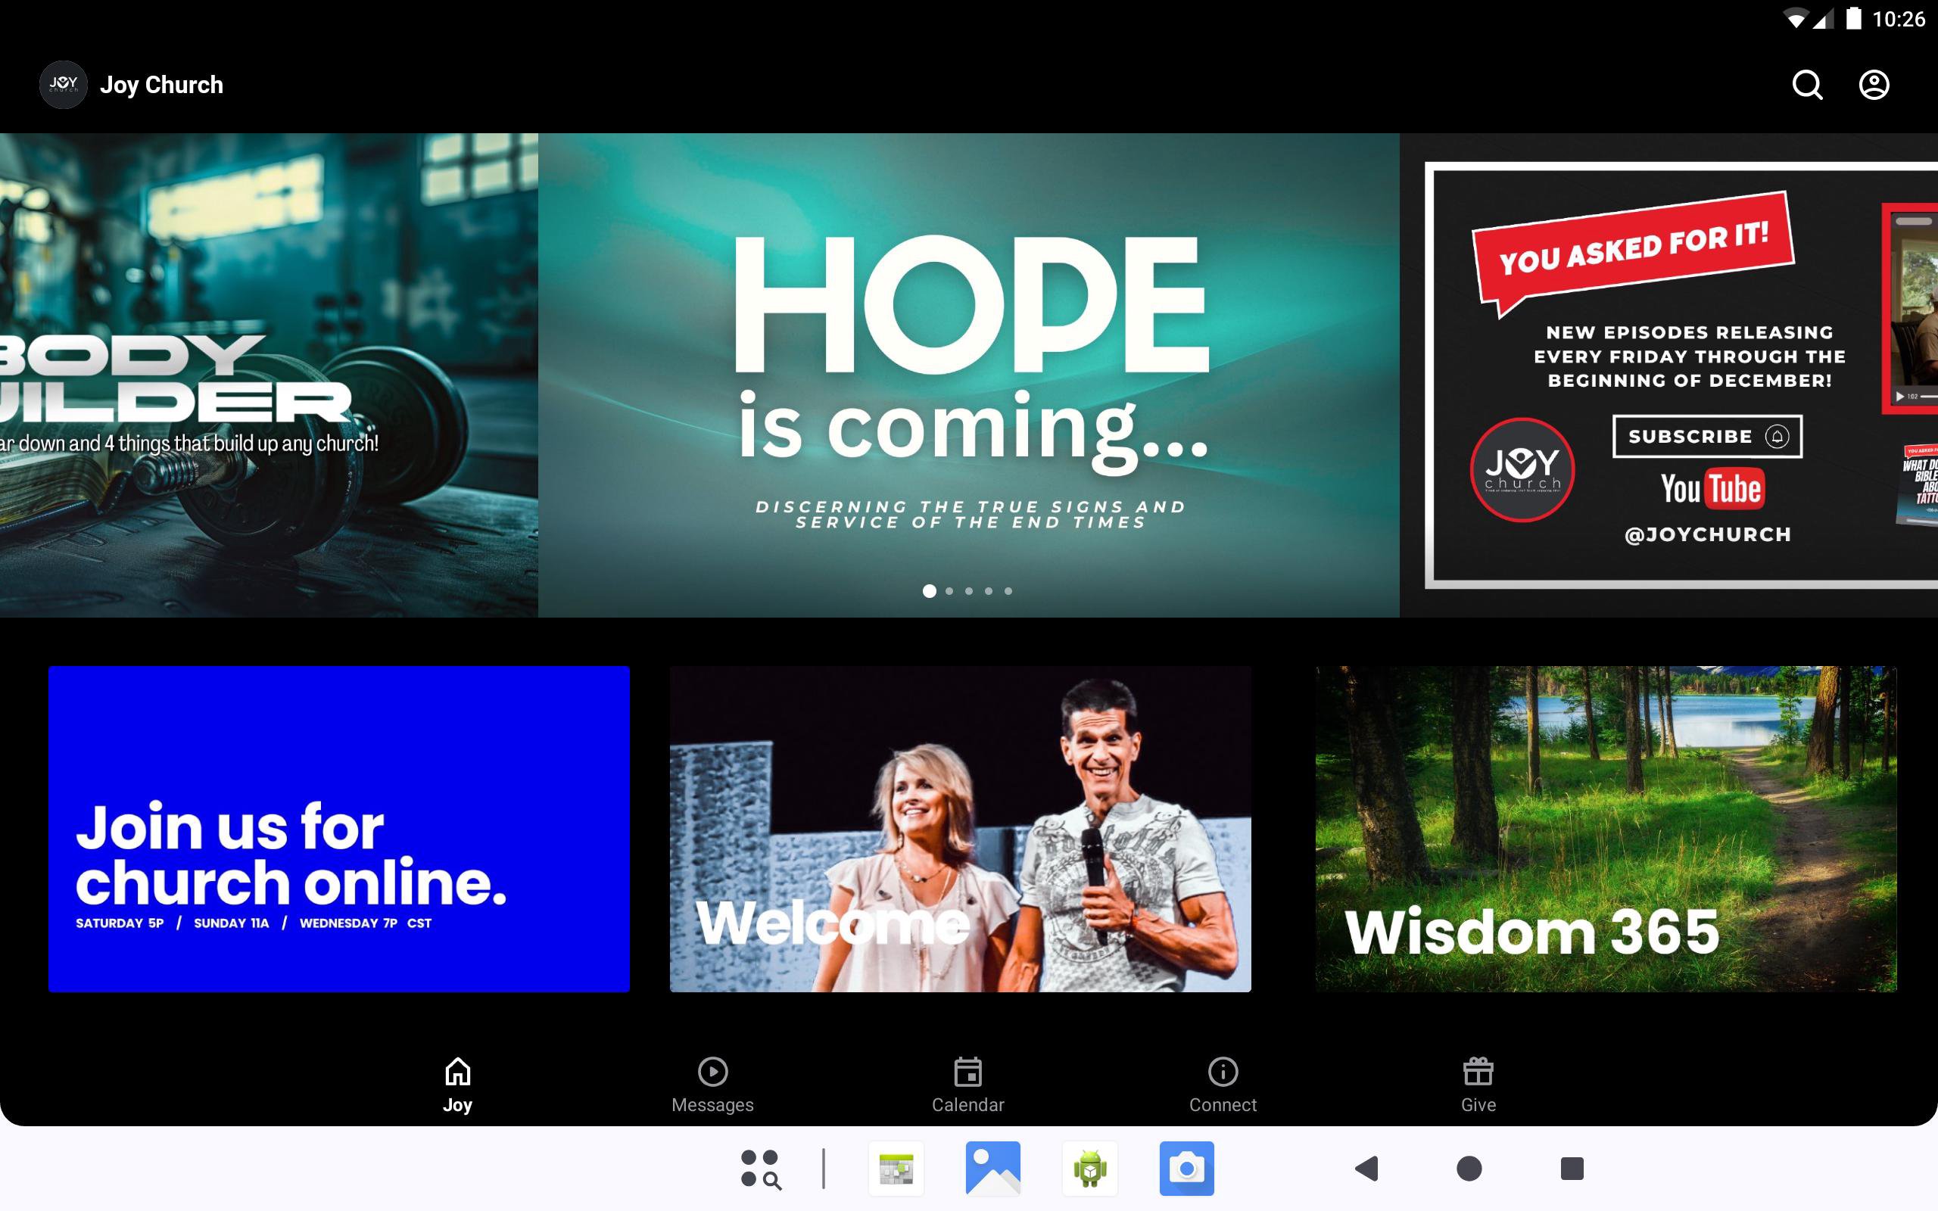
Task: Launch the Camera app from taskbar
Action: [x=1186, y=1169]
